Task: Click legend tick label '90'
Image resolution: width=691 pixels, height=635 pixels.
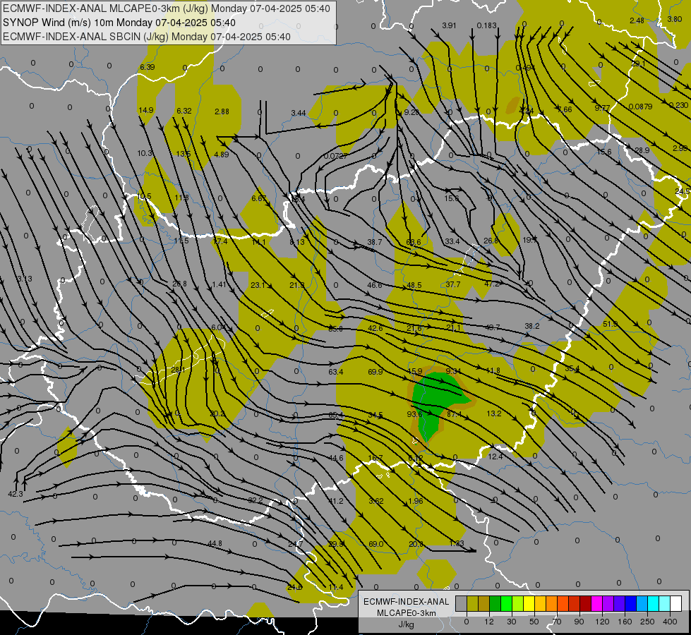Action: pyautogui.click(x=579, y=622)
